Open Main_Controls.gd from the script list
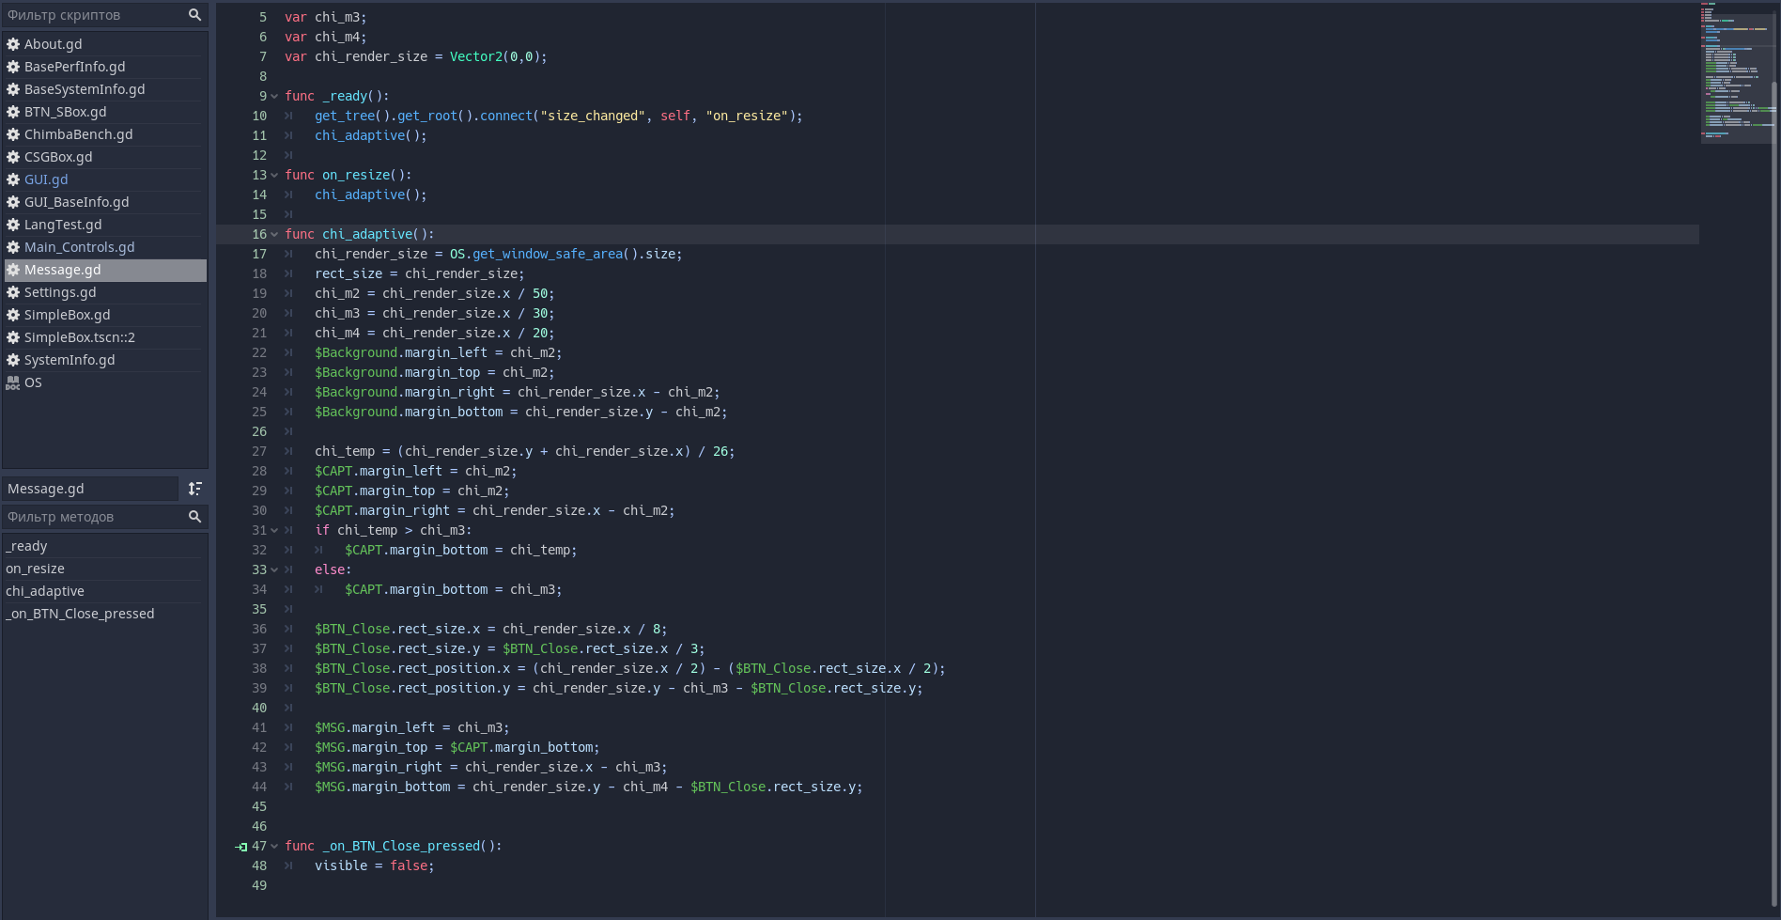 coord(79,247)
